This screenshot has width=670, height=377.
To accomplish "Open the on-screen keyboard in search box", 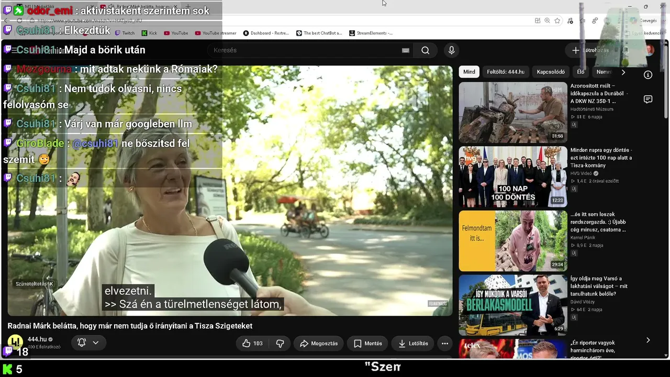I will click(405, 50).
